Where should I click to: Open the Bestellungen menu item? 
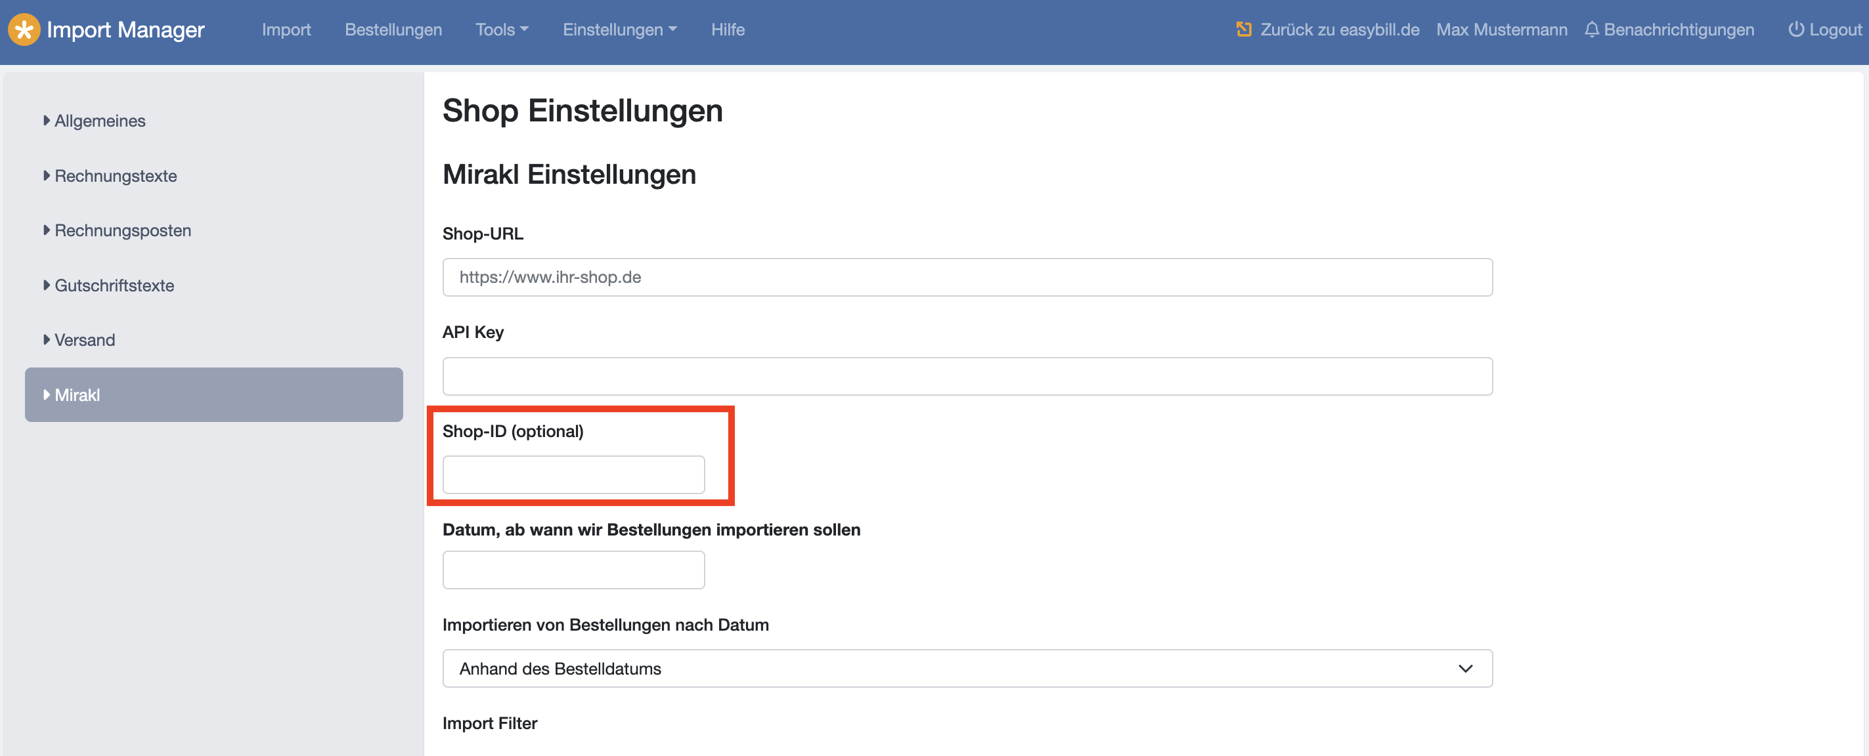(393, 30)
